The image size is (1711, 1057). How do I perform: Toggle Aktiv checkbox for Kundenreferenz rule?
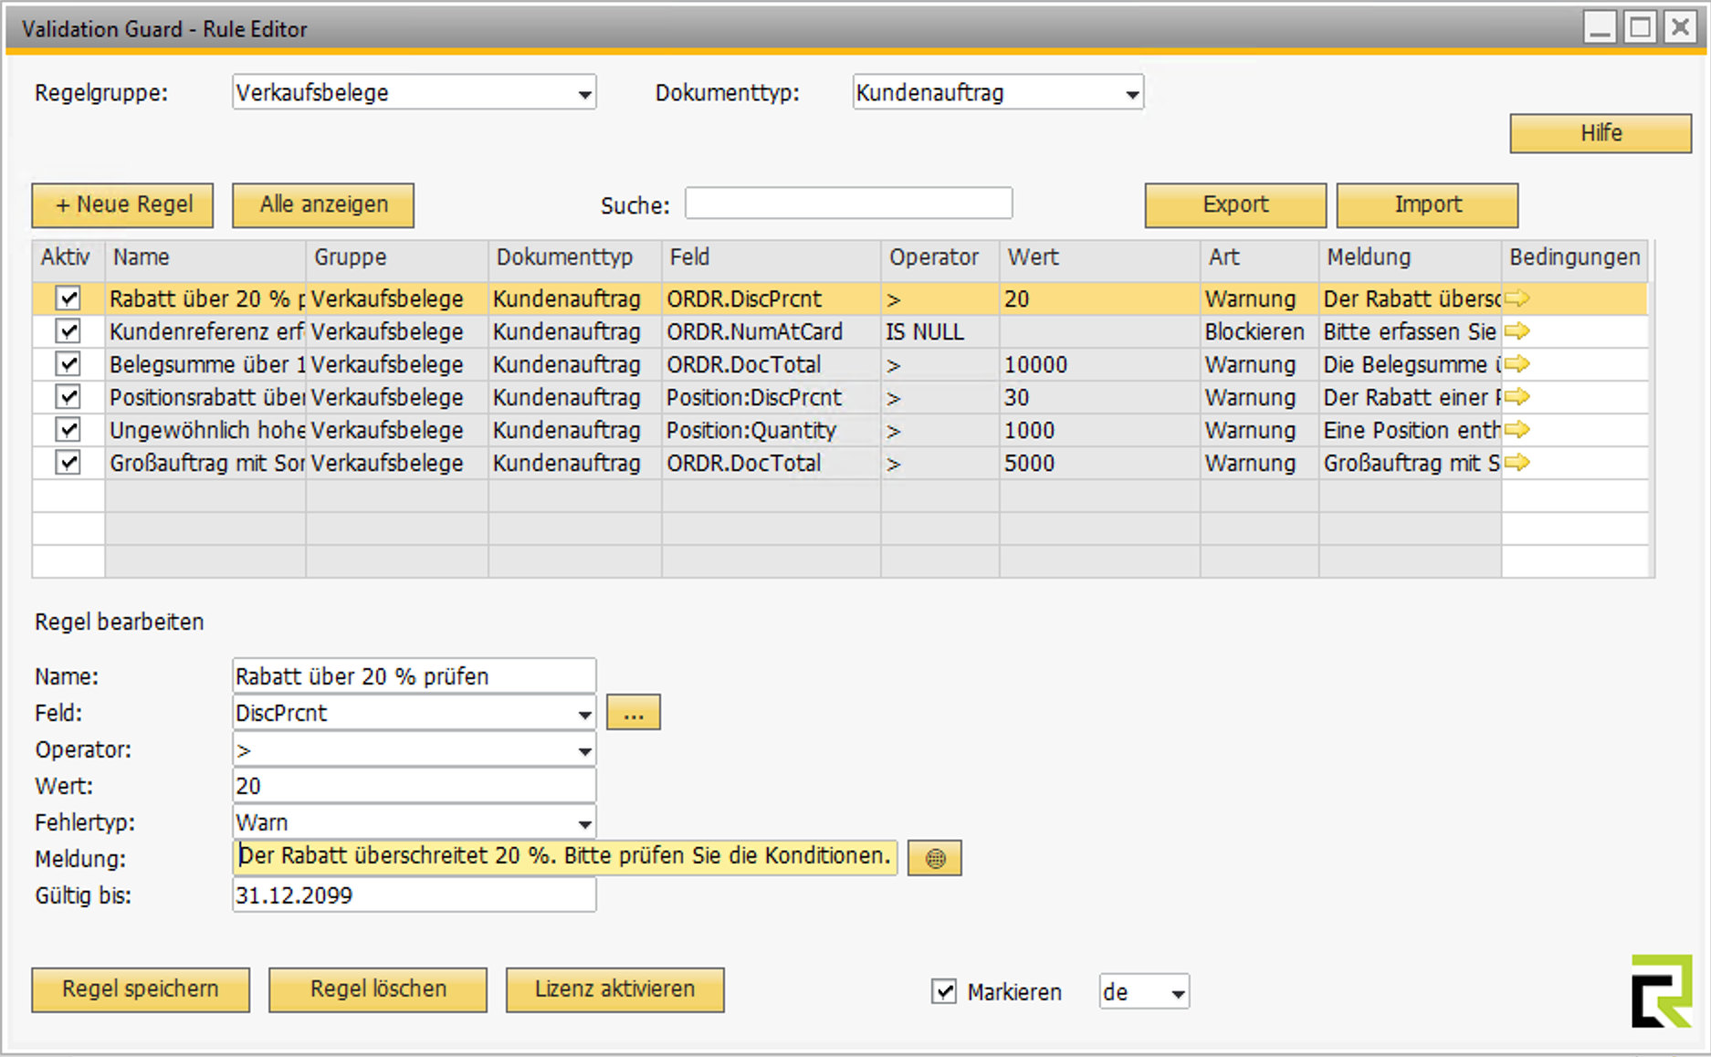tap(68, 331)
